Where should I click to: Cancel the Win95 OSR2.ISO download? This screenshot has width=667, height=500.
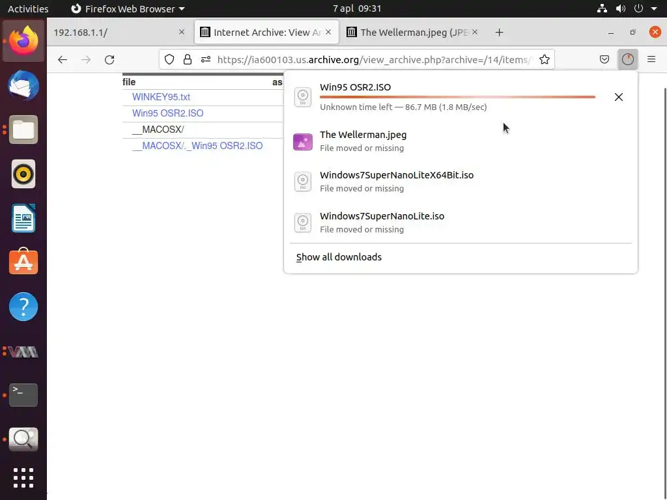pyautogui.click(x=619, y=97)
